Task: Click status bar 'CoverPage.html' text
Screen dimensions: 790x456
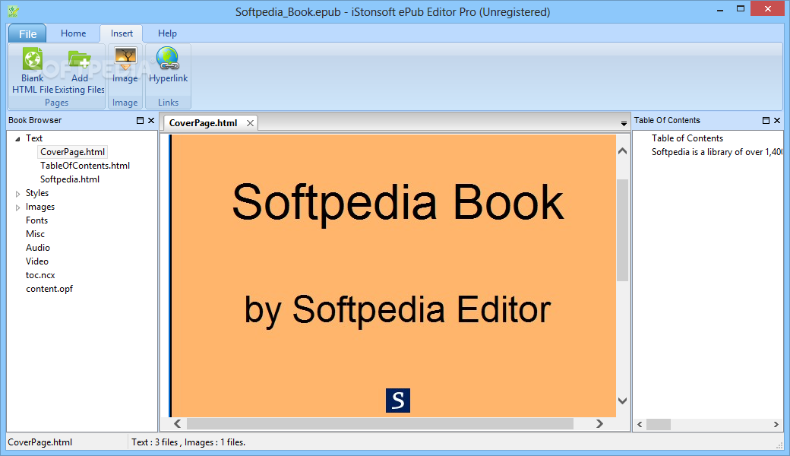Action: point(40,442)
